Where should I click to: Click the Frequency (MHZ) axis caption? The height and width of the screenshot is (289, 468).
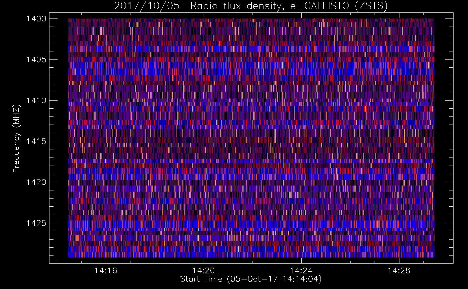[17, 139]
